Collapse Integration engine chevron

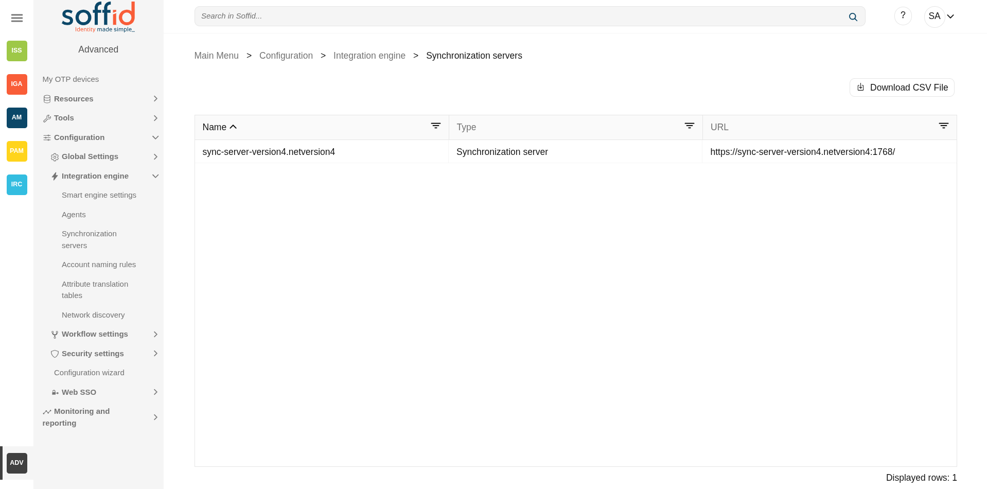[155, 176]
